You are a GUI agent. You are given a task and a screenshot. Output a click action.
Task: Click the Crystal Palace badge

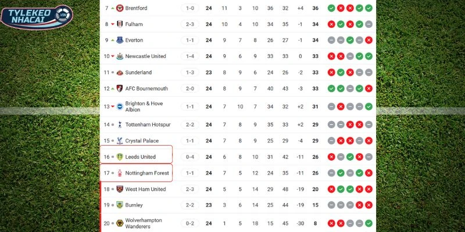tap(120, 141)
